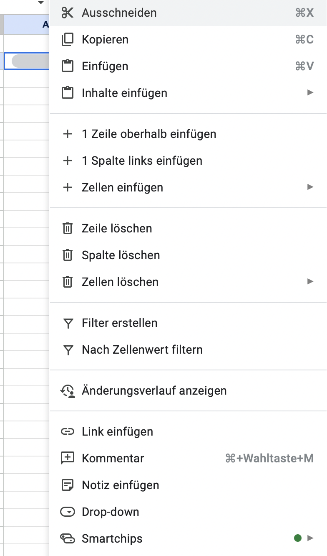Expand the Zellen einfügen submenu arrow
Viewport: 327px width, 556px height.
(x=310, y=187)
